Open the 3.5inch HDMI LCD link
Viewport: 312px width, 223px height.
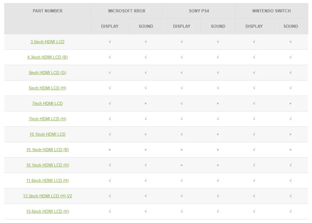tap(47, 42)
